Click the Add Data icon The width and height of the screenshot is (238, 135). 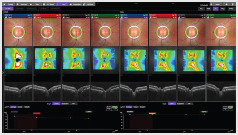(88, 4)
